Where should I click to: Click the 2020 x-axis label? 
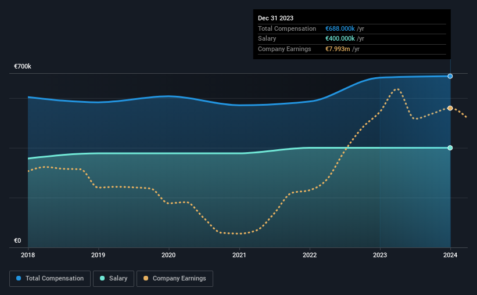168,255
